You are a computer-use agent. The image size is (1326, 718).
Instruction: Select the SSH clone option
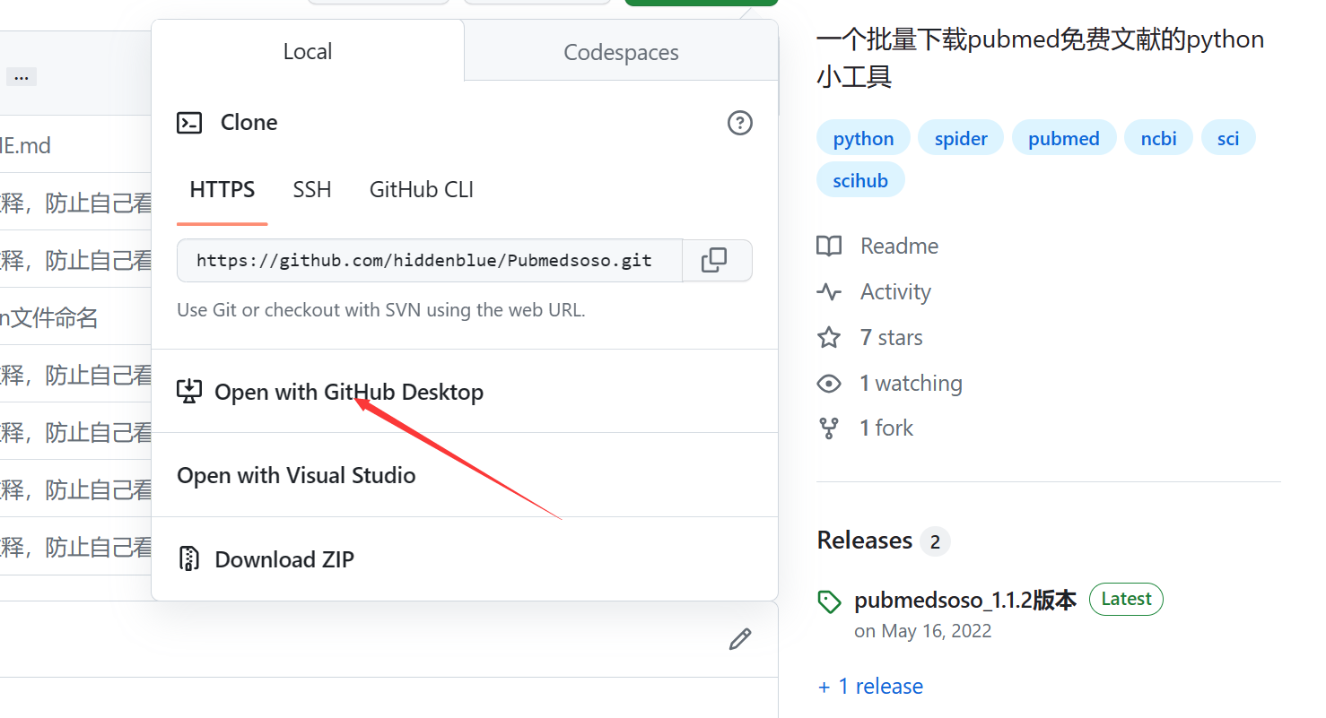[311, 189]
